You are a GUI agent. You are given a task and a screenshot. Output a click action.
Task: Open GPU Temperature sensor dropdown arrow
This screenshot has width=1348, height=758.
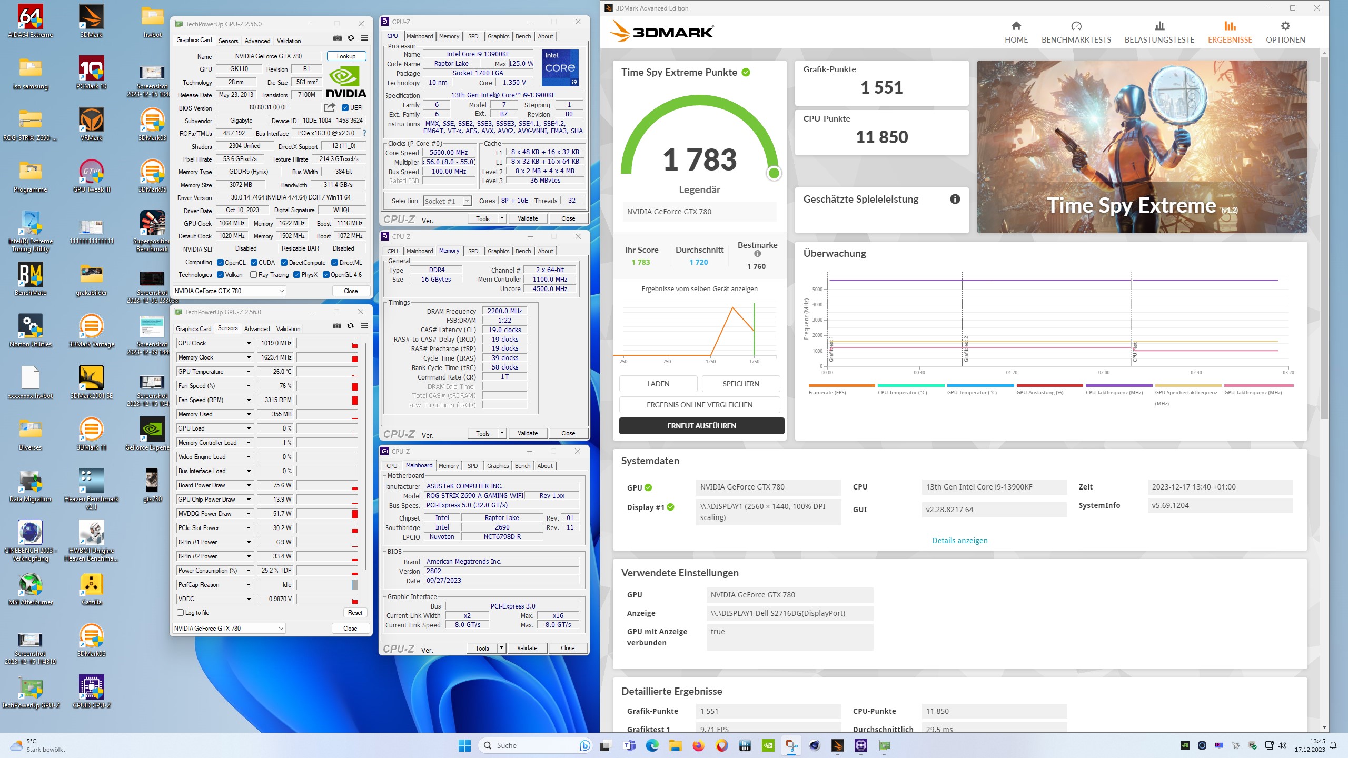[x=249, y=372]
